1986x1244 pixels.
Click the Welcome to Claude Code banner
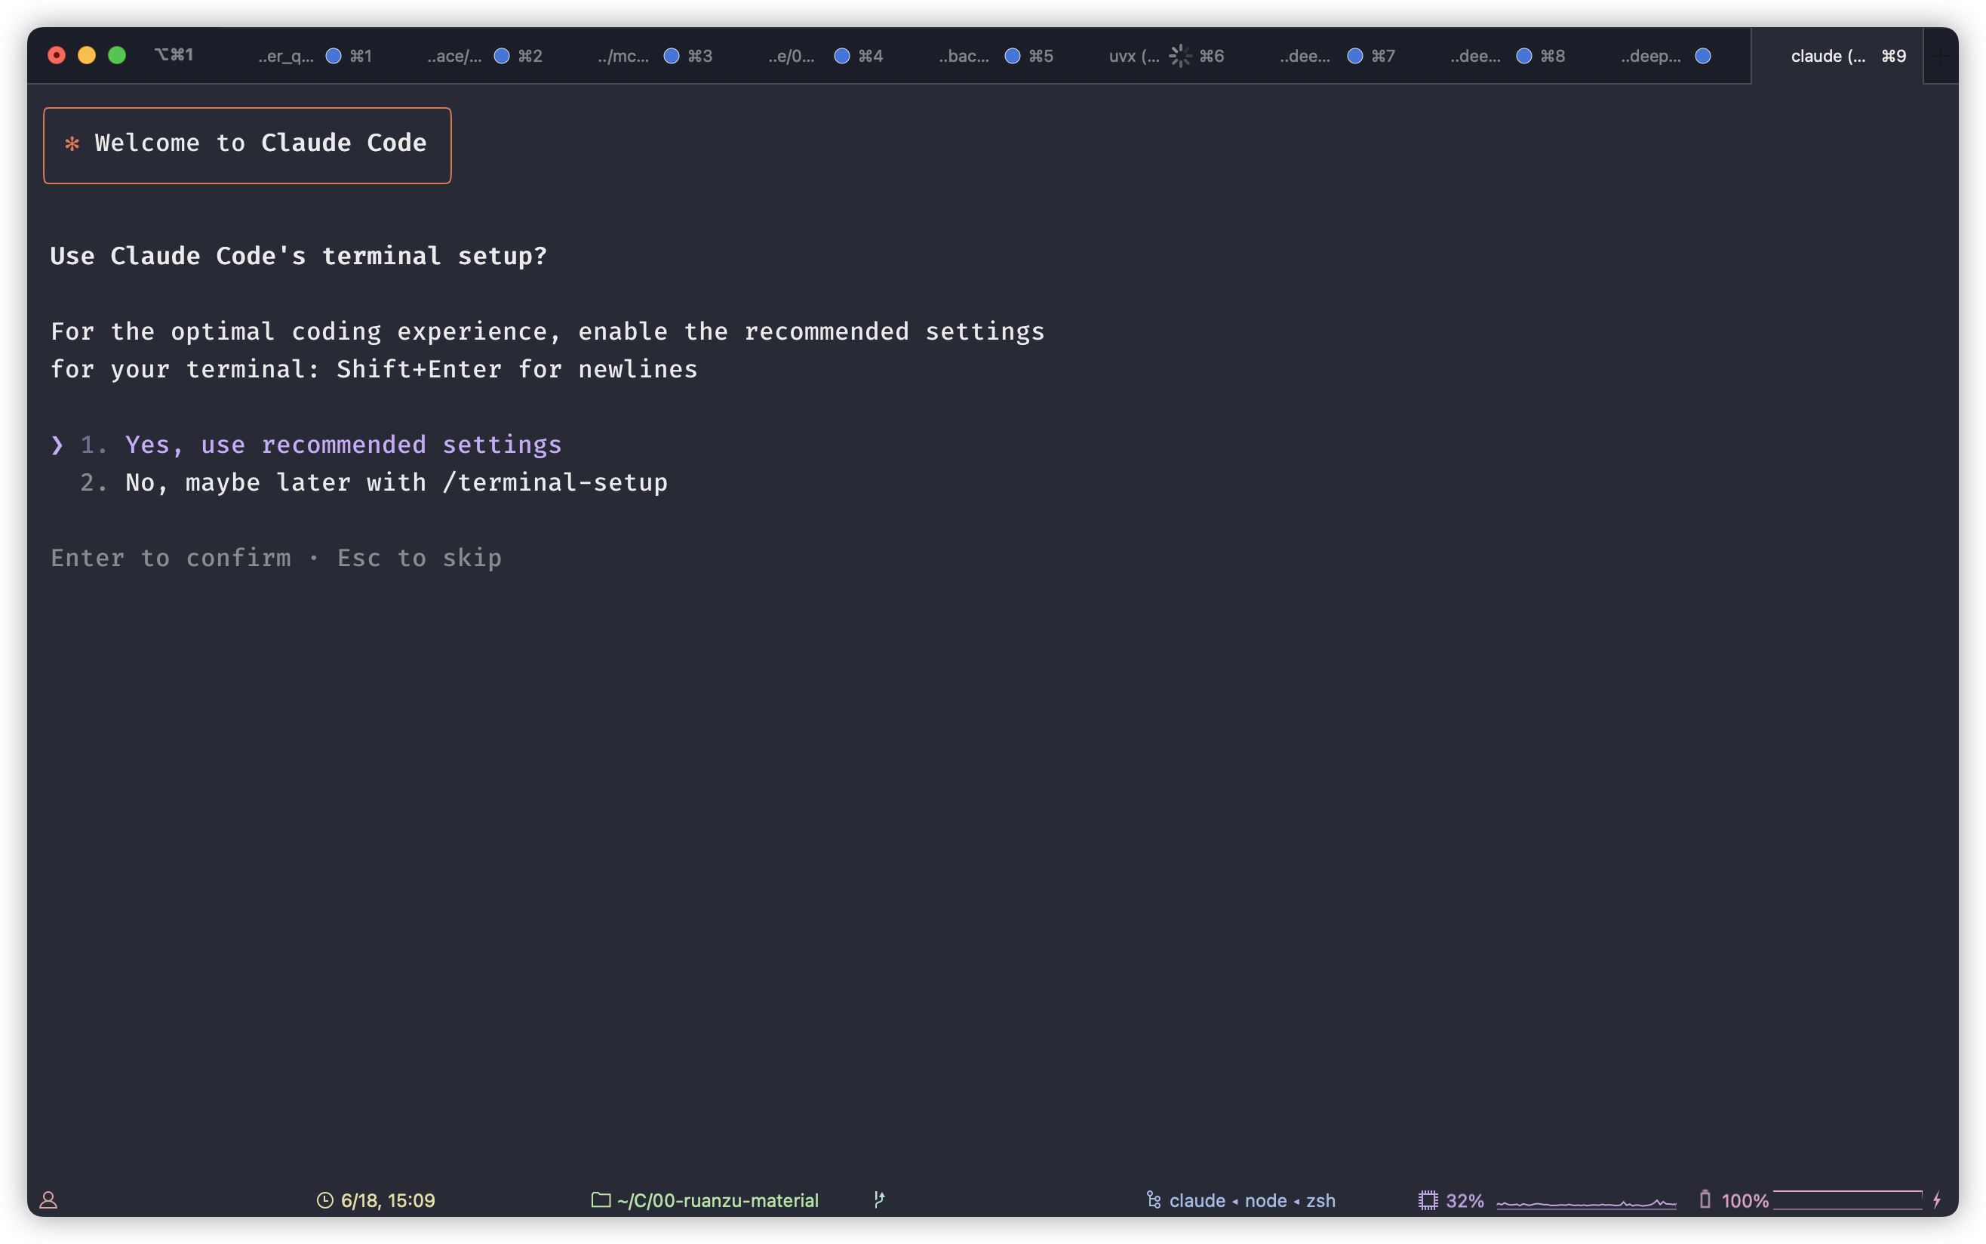pos(247,145)
